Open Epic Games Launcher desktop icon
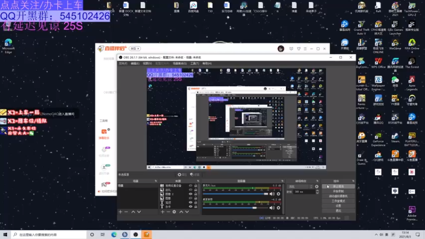This screenshot has height=239, width=425. click(395, 28)
